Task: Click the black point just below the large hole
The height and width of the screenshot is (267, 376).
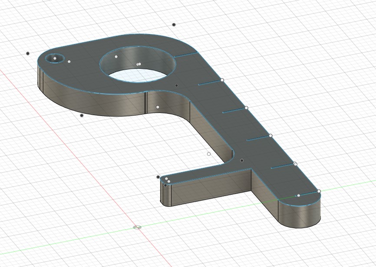Action: 176,85
